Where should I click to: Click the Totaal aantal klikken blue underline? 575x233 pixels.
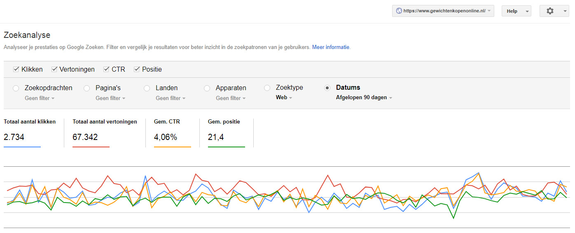pyautogui.click(x=22, y=147)
